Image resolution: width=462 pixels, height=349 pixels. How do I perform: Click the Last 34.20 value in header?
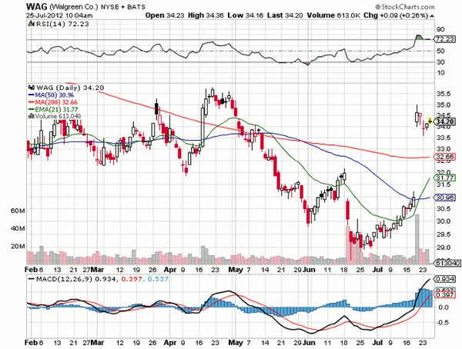285,15
